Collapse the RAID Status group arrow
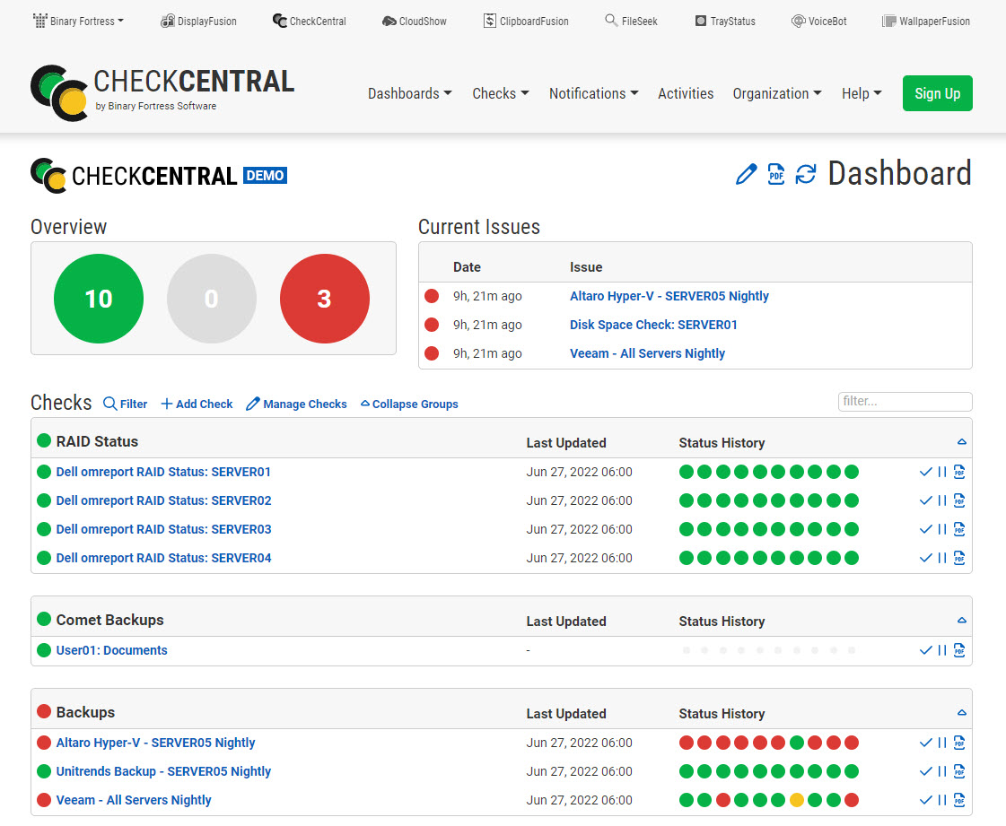This screenshot has width=1006, height=826. click(x=961, y=442)
